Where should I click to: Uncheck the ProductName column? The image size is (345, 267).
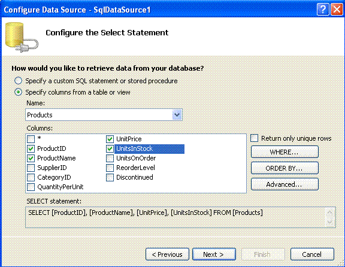coord(31,158)
